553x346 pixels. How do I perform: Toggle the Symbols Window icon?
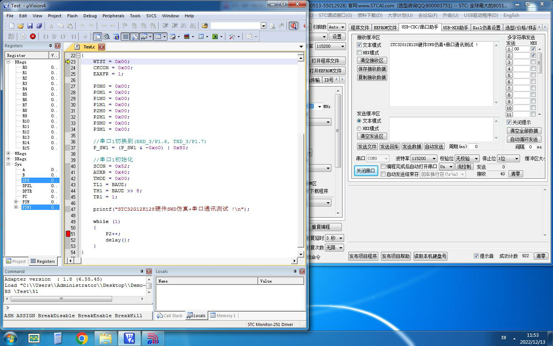tap(116, 37)
